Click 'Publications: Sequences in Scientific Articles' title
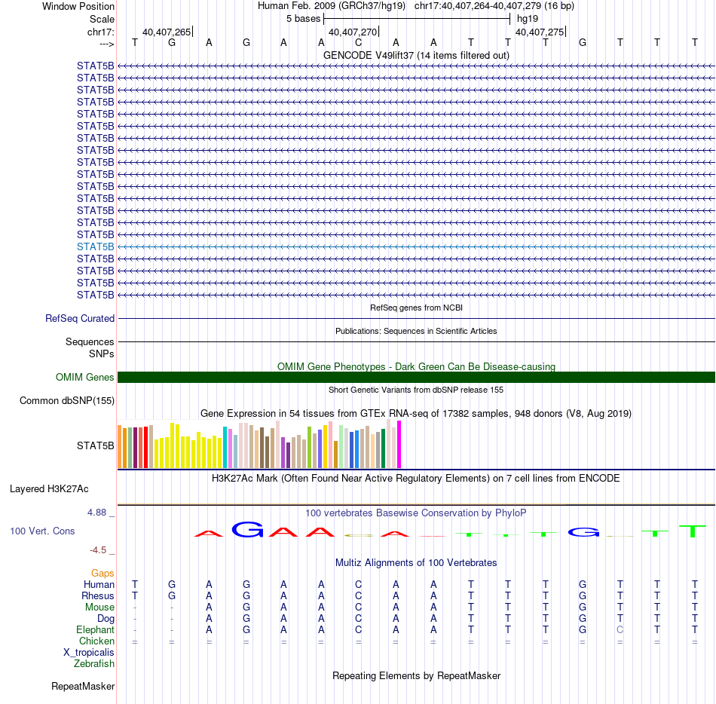Screen dimensions: 716x704 tap(416, 331)
